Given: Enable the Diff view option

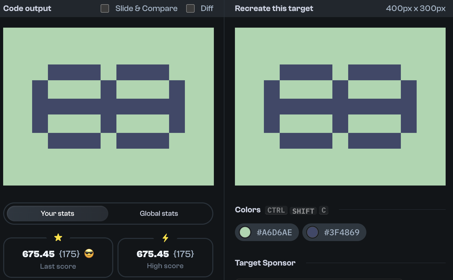Looking at the screenshot, I should click(190, 8).
